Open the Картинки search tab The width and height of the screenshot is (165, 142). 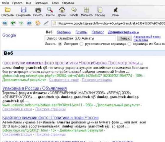[64, 32]
